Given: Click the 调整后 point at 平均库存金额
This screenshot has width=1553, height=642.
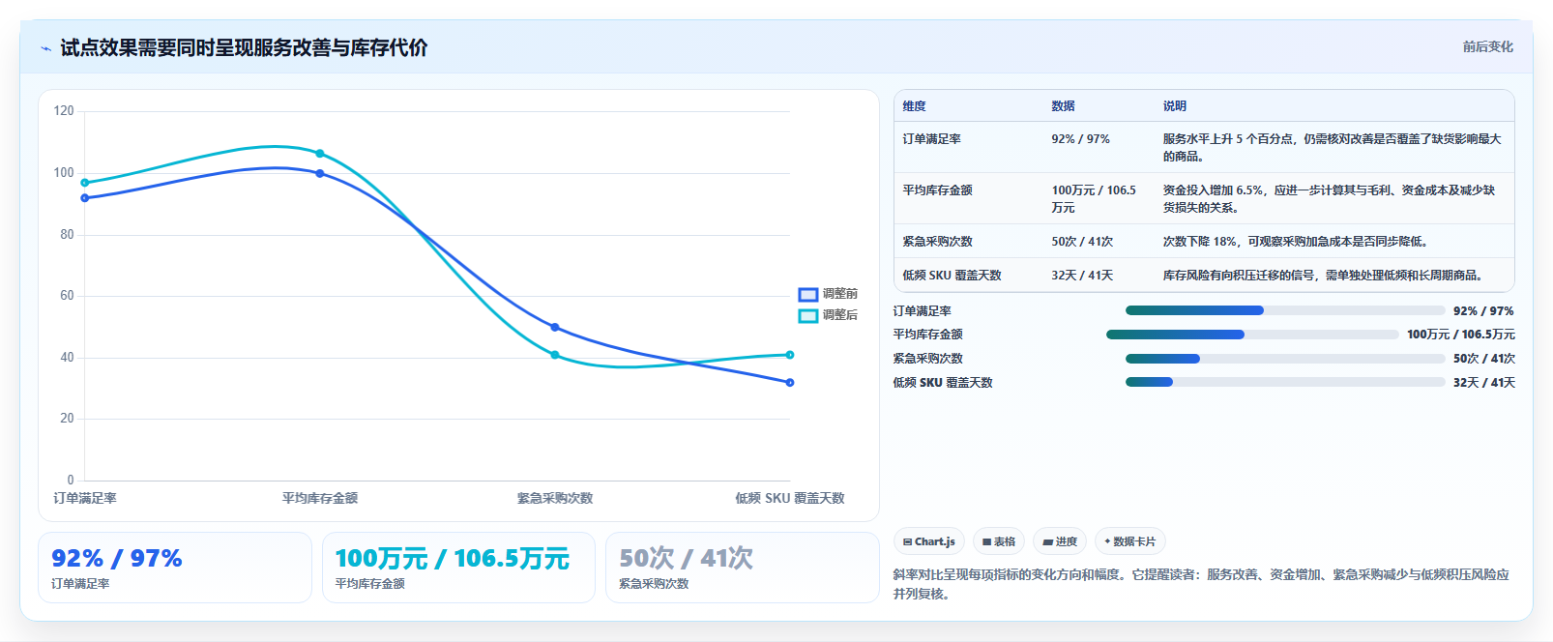Looking at the screenshot, I should [320, 154].
